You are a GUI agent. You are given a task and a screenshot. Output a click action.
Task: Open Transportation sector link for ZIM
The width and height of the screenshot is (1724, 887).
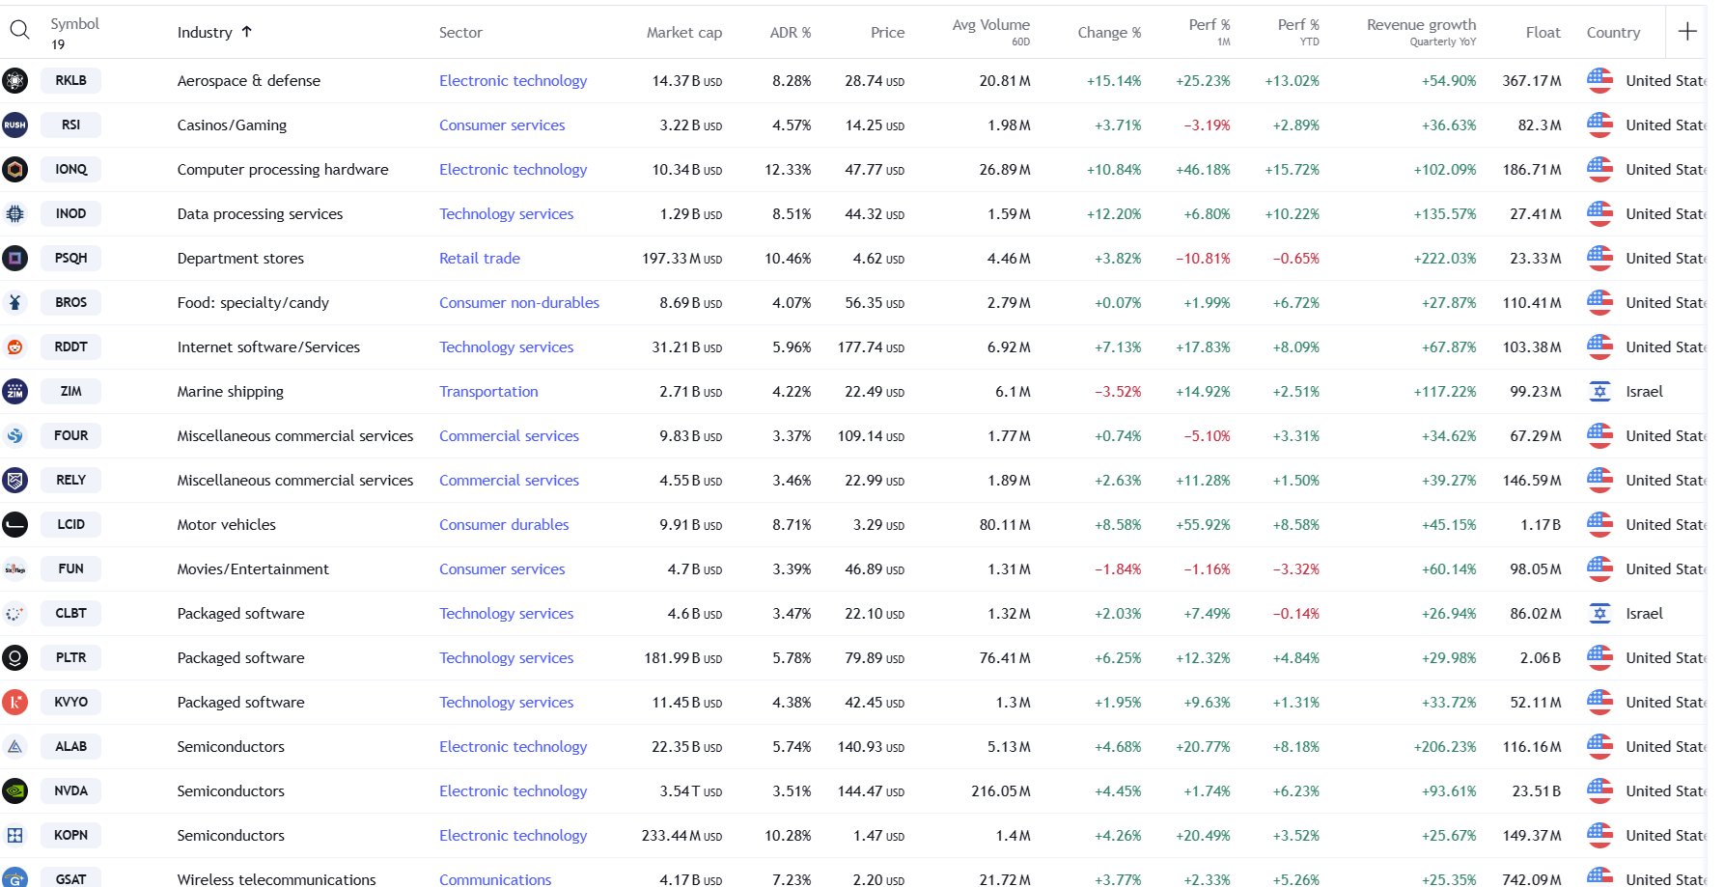click(488, 392)
